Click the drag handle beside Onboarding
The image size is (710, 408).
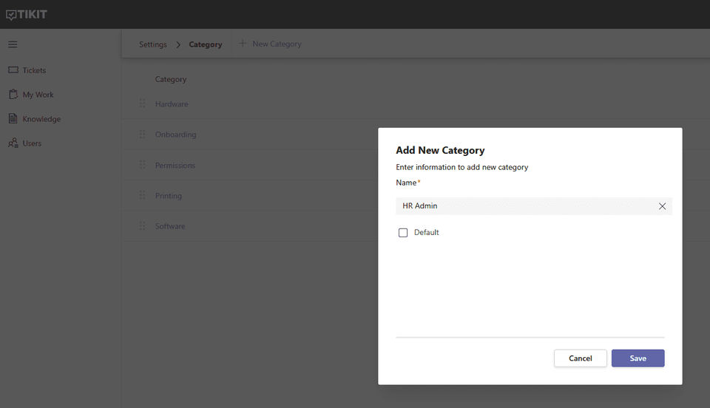pyautogui.click(x=142, y=135)
